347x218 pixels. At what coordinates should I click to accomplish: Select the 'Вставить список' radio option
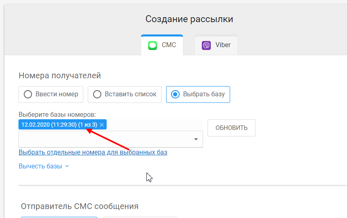click(x=125, y=94)
